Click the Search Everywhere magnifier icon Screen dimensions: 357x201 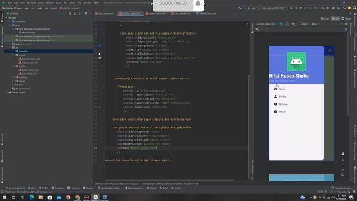click(x=344, y=8)
